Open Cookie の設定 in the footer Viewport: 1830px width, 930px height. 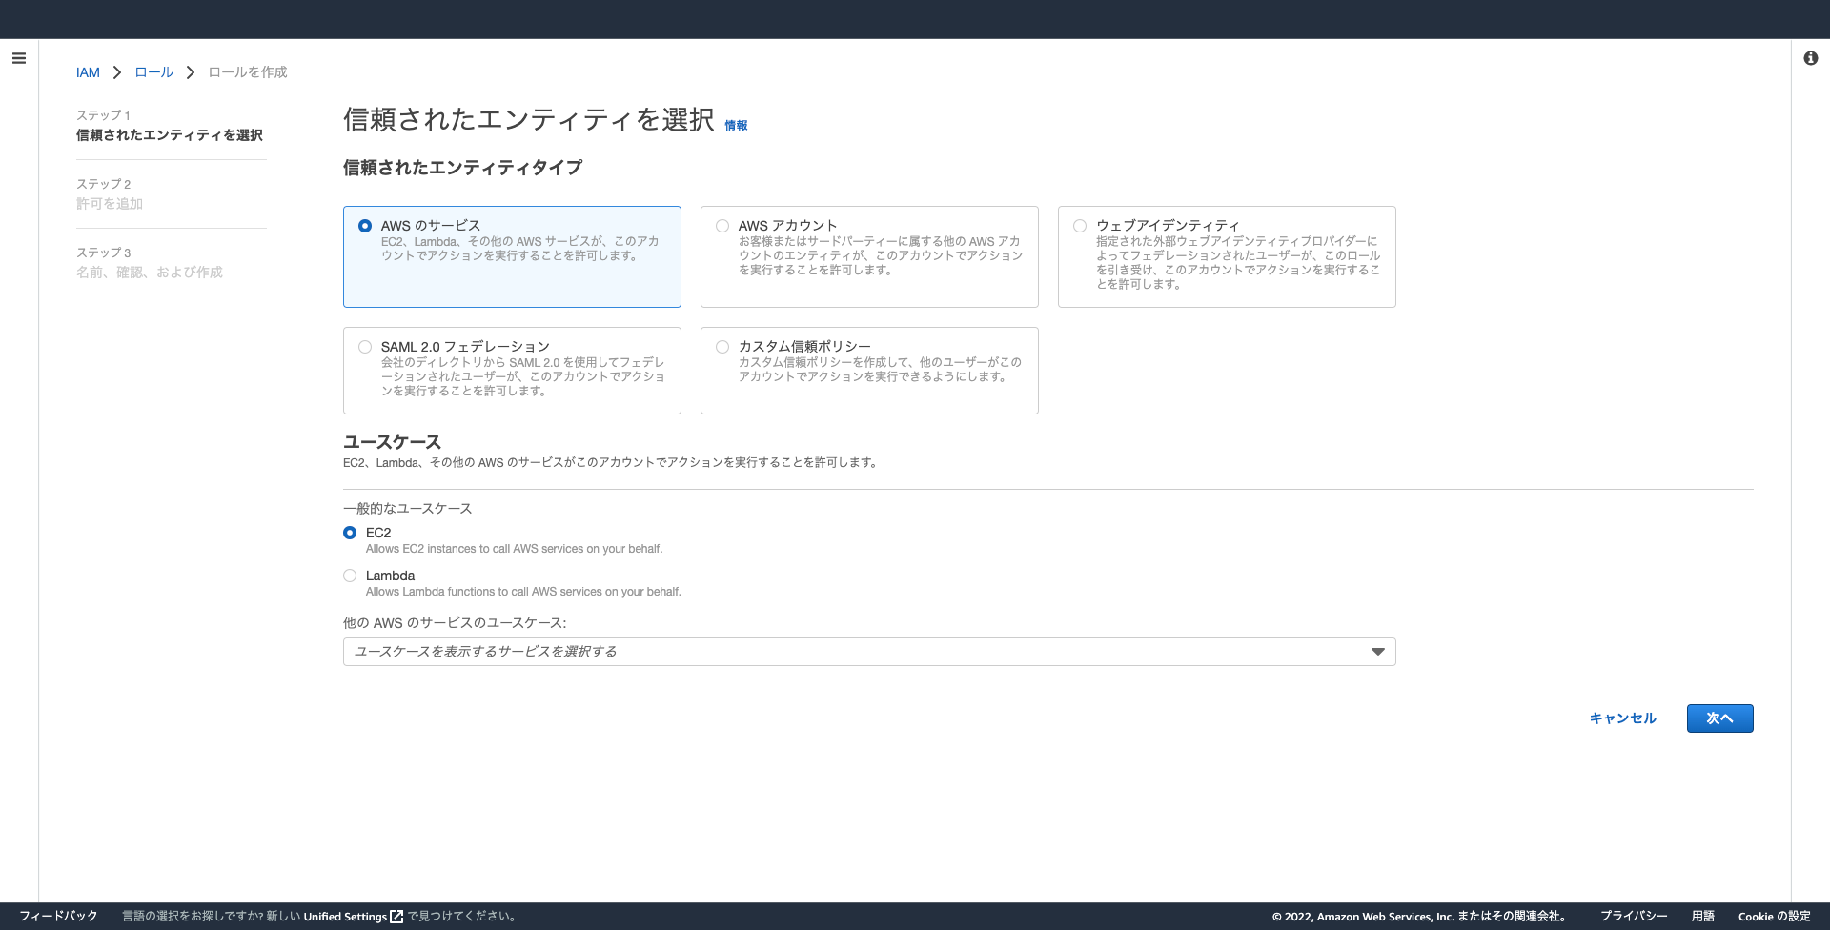(x=1771, y=916)
